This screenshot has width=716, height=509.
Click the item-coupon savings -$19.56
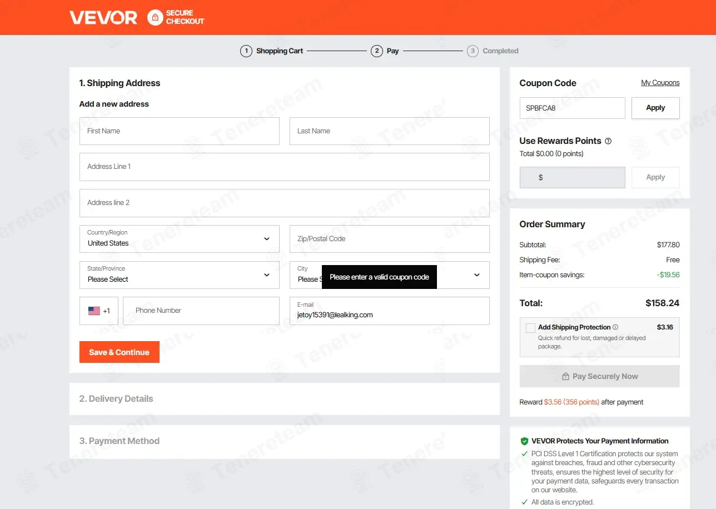(668, 275)
